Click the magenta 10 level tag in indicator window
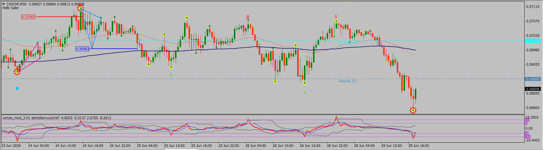The image size is (543, 150). coord(527,120)
